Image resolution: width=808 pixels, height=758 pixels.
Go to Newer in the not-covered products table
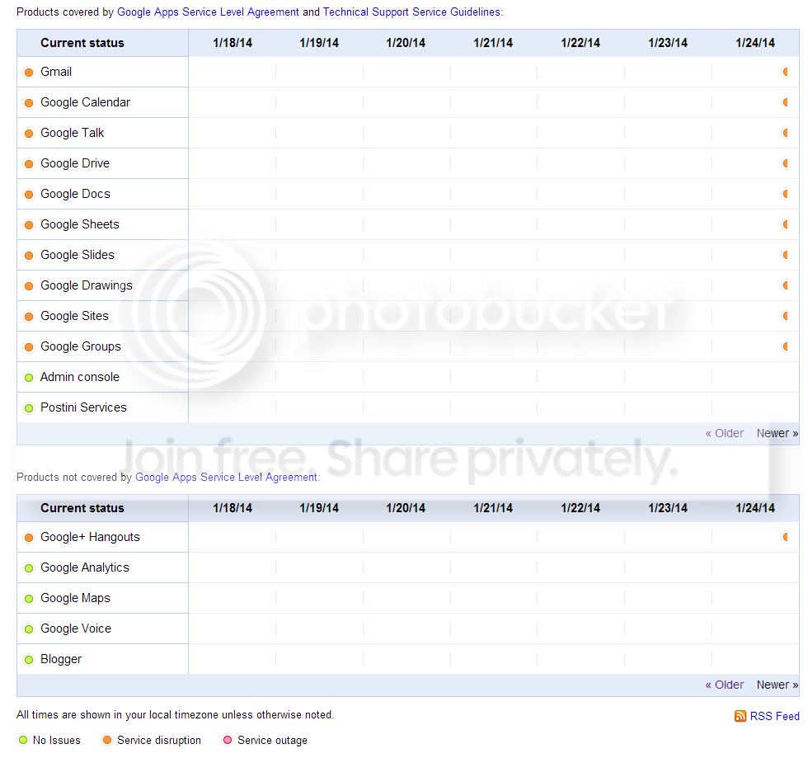(x=777, y=685)
